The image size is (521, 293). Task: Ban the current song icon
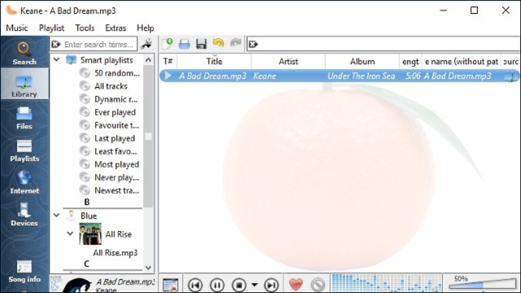[x=318, y=285]
